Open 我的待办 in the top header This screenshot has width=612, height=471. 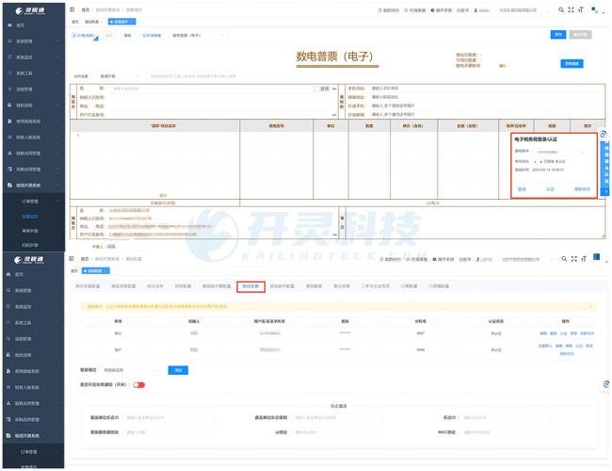[389, 10]
